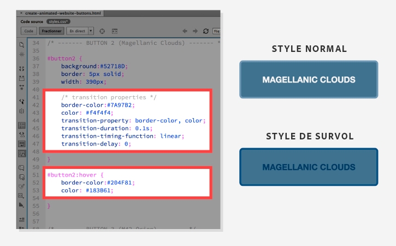Image resolution: width=396 pixels, height=246 pixels.
Task: Toggle the Line Numbers button
Action: [x=22, y=125]
